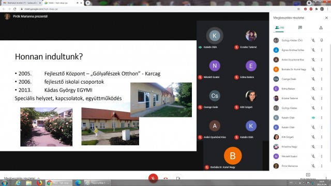This screenshot has width=331, height=186.
Task: Bookmark page with star icon in address bar
Action: 298,9
